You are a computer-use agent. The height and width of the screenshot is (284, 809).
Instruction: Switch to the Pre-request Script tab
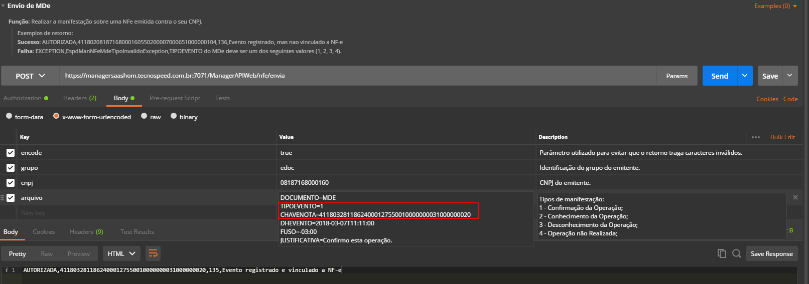pyautogui.click(x=175, y=98)
